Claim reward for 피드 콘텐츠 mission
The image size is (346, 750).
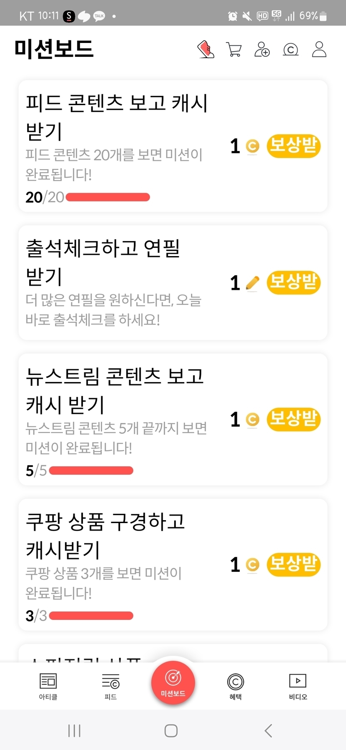293,146
